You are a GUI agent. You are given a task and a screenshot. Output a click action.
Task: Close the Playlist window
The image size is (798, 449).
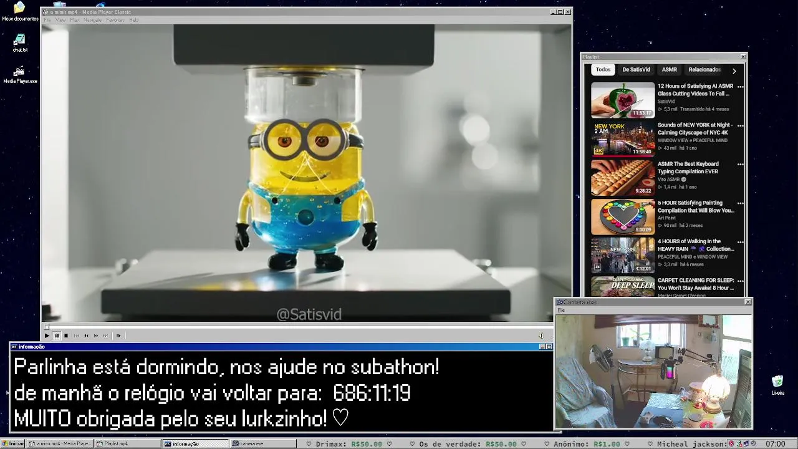tap(743, 57)
